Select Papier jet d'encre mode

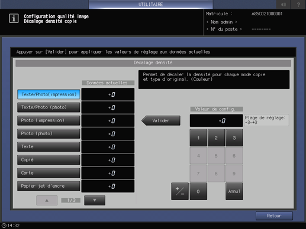(49, 186)
